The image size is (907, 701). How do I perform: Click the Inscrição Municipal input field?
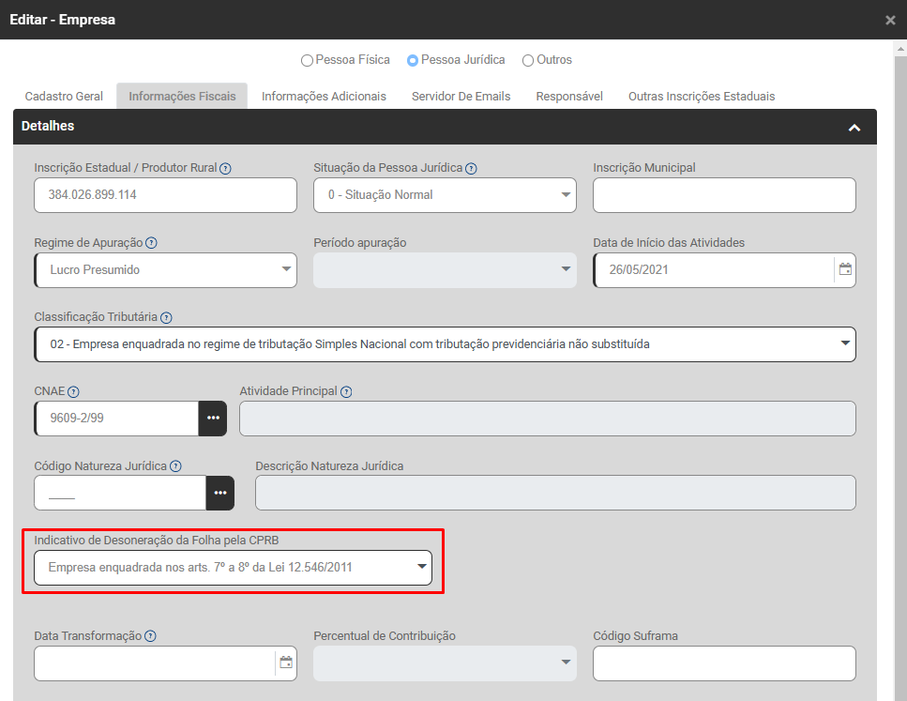[x=724, y=195]
